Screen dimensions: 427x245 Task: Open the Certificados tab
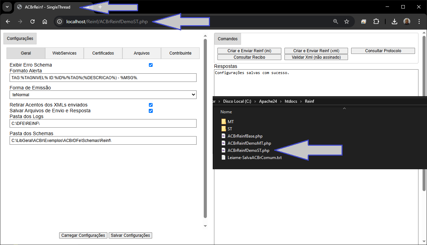coord(103,53)
